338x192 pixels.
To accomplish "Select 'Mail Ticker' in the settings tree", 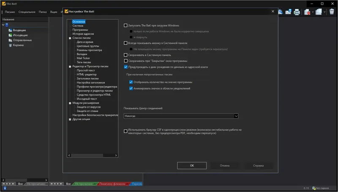I will [83, 58].
